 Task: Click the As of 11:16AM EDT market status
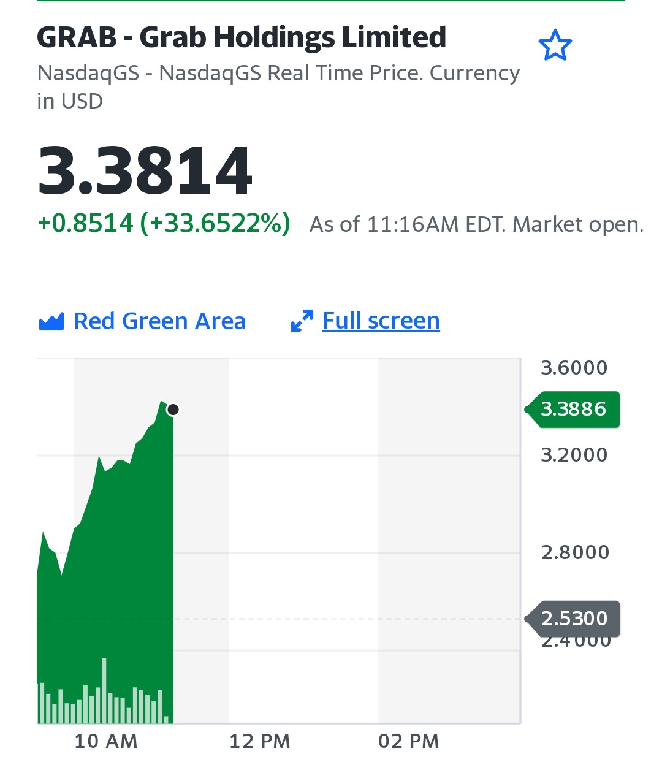coord(476,224)
